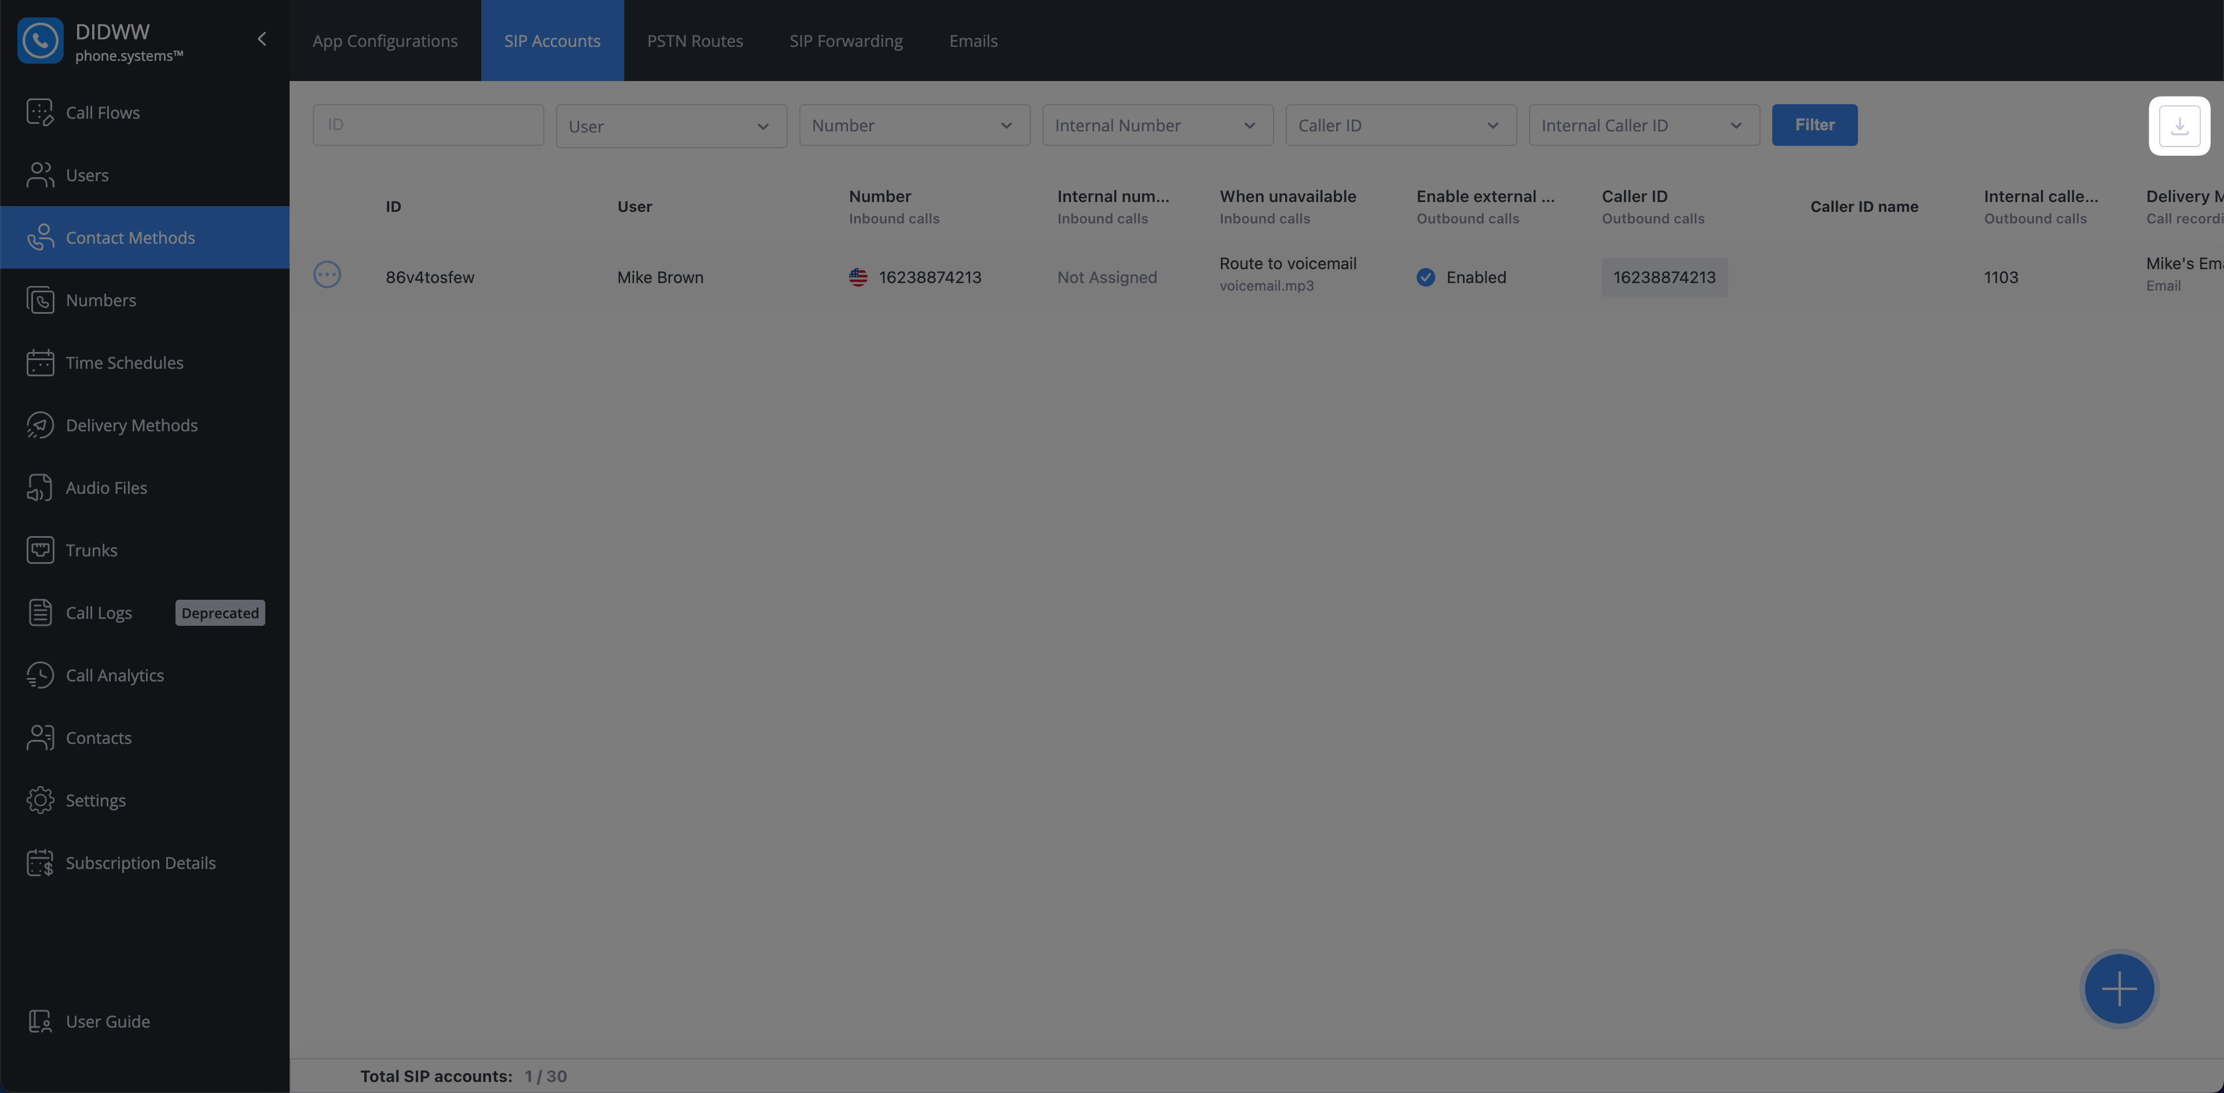Click the Users sidebar icon

(40, 175)
